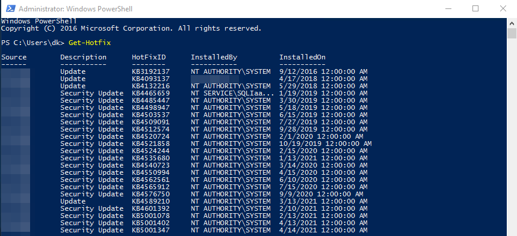
Task: Click the vertical scrollbar thumb
Action: (512, 34)
